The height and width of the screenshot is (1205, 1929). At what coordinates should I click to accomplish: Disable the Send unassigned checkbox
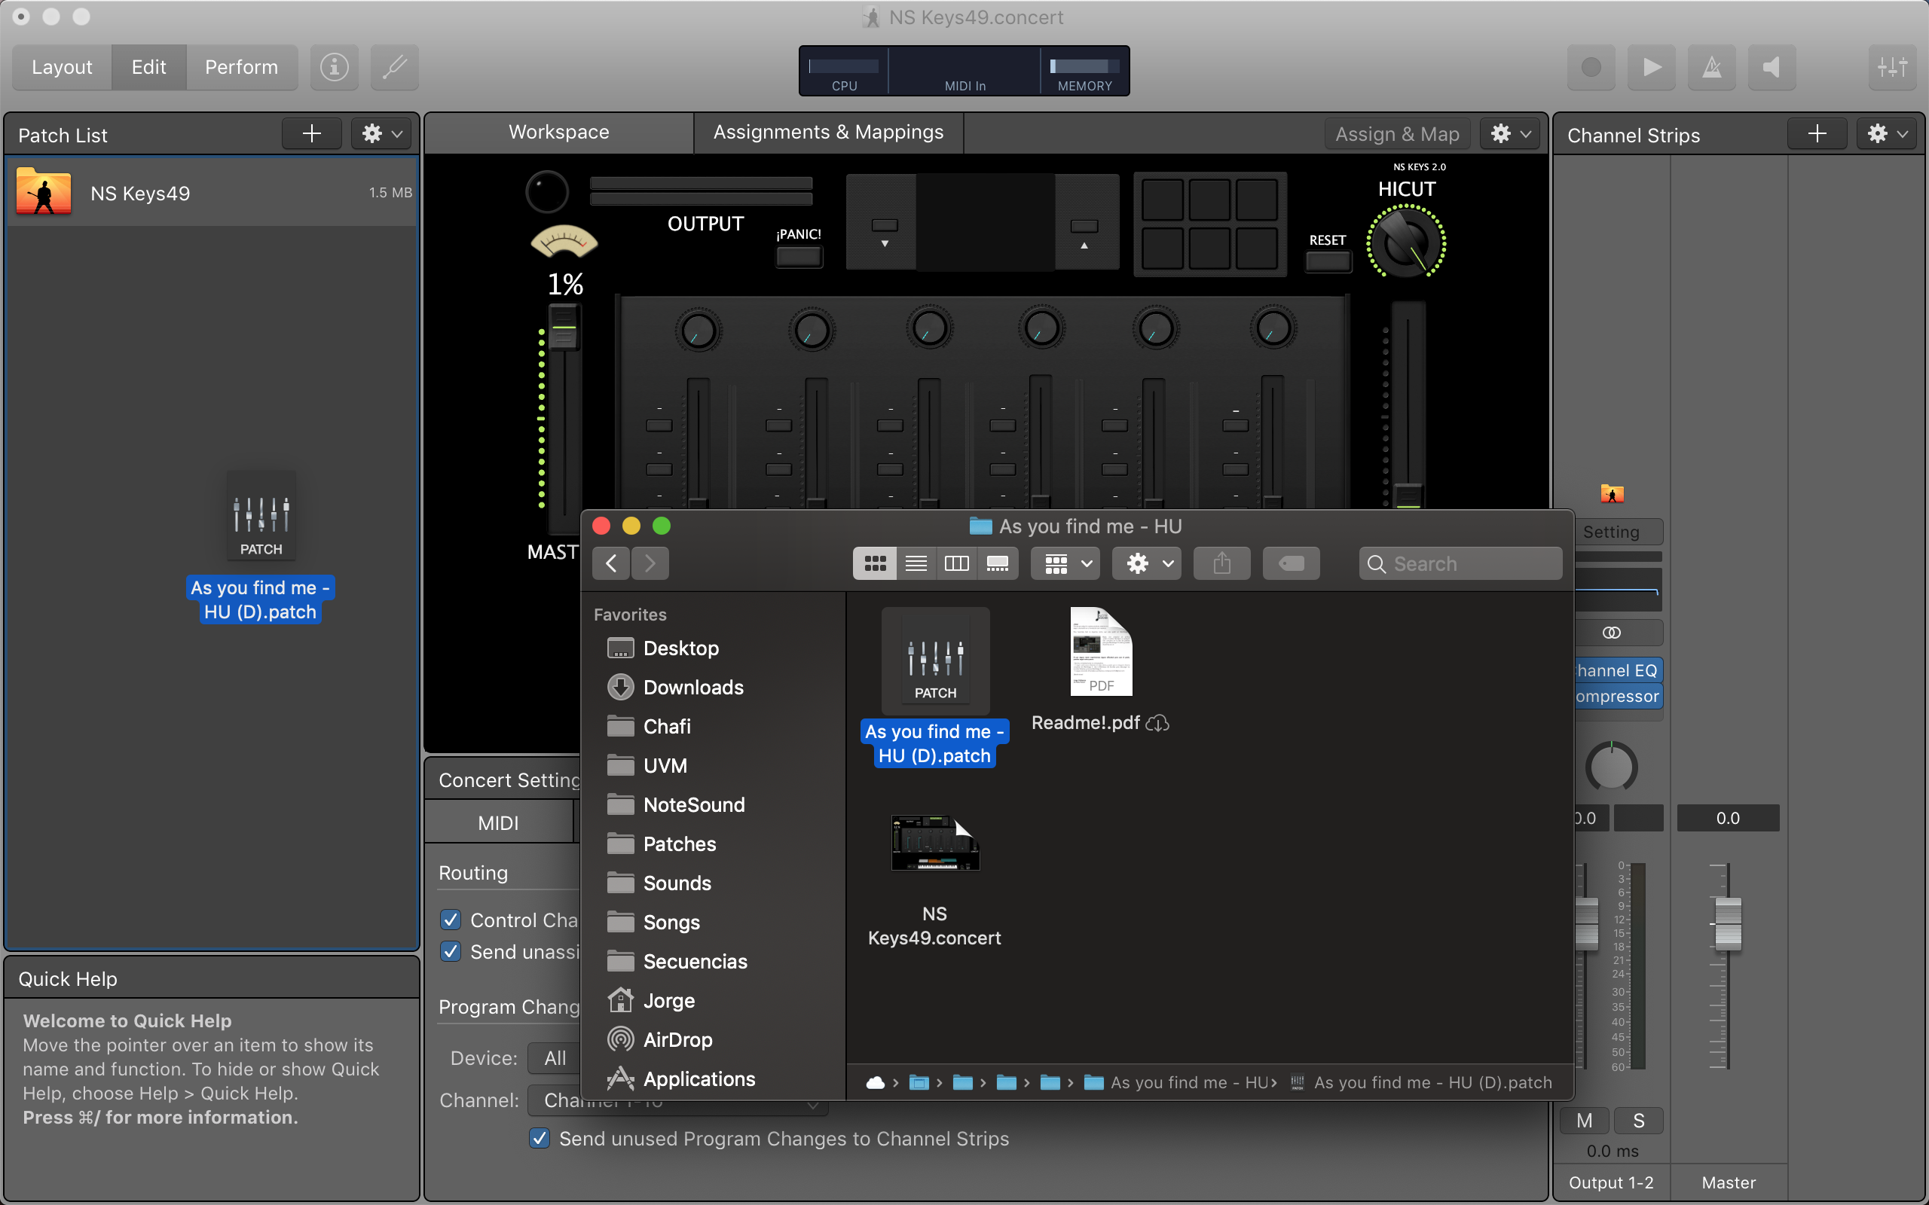click(x=451, y=951)
